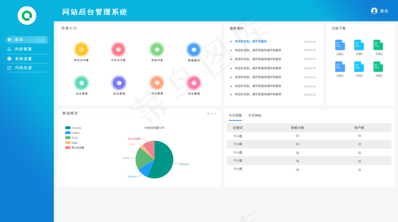Click the 最新通知 panel title
398x222 pixels.
[237, 28]
